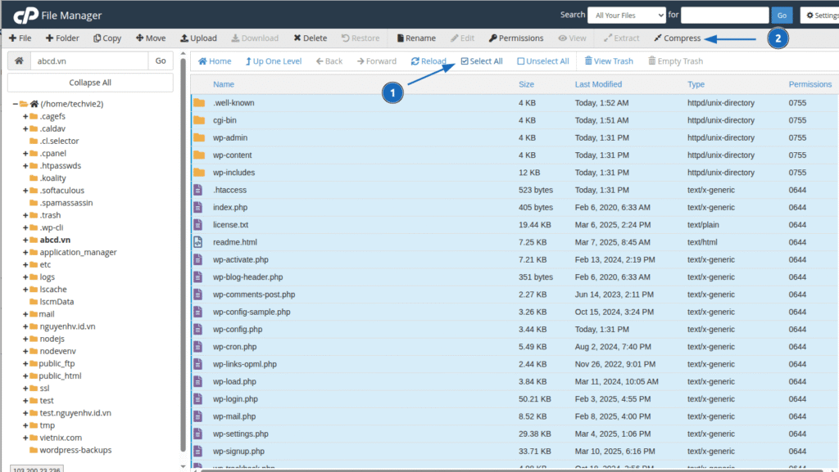Viewport: 839px width, 472px height.
Task: Click the Upload icon in toolbar
Action: click(184, 38)
